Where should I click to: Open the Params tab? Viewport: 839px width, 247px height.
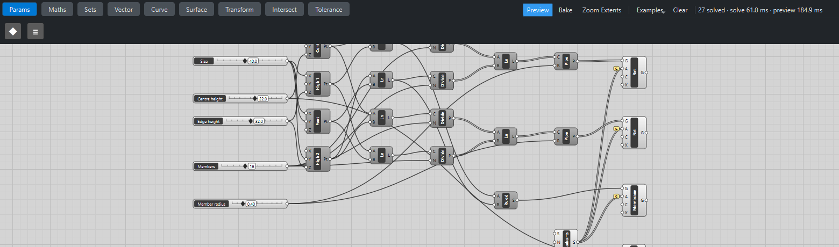point(19,9)
